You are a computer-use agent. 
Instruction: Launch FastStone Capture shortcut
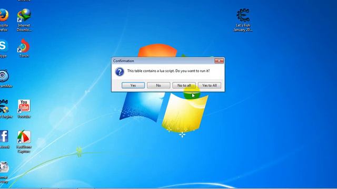point(24,141)
